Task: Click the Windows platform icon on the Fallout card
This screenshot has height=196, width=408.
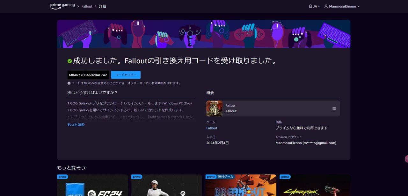Action: [x=334, y=108]
